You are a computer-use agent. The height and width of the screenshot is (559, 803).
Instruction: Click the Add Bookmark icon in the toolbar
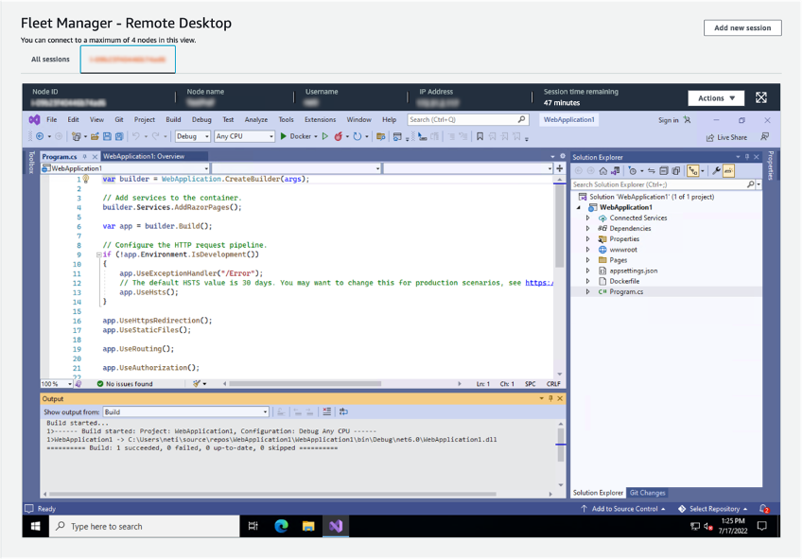point(480,137)
